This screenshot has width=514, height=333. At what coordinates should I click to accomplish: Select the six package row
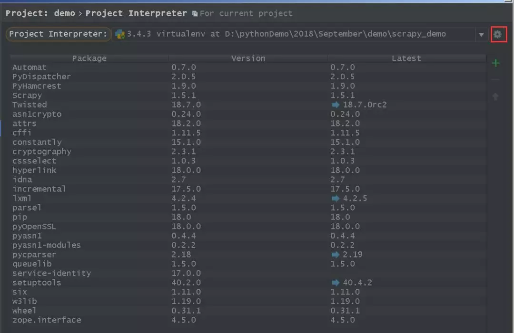click(248, 292)
